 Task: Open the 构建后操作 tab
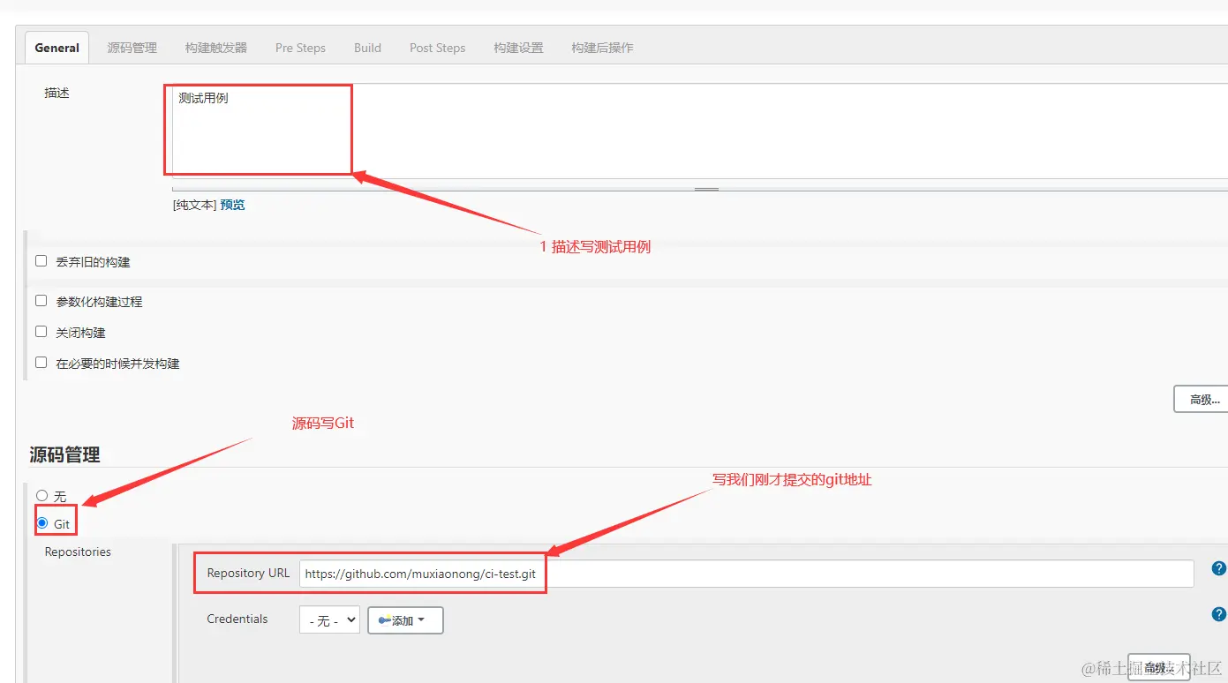point(602,48)
